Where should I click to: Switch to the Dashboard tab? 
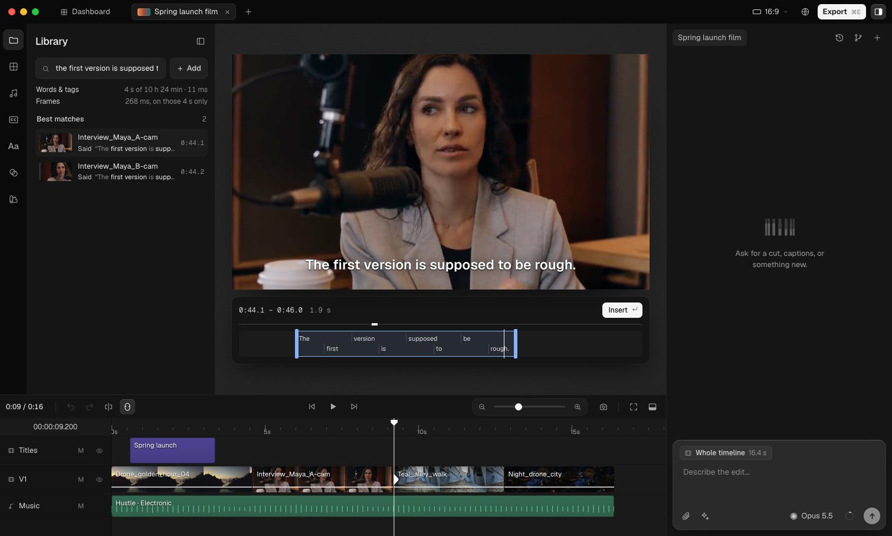[x=86, y=12]
